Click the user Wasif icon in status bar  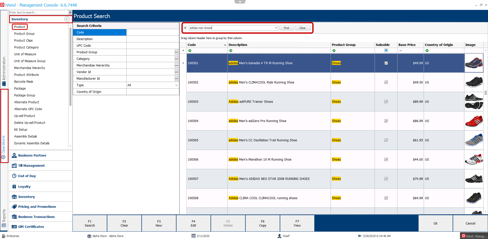point(279,236)
